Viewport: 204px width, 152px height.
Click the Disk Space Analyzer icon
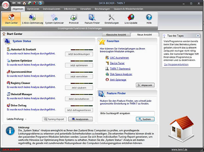(107, 74)
